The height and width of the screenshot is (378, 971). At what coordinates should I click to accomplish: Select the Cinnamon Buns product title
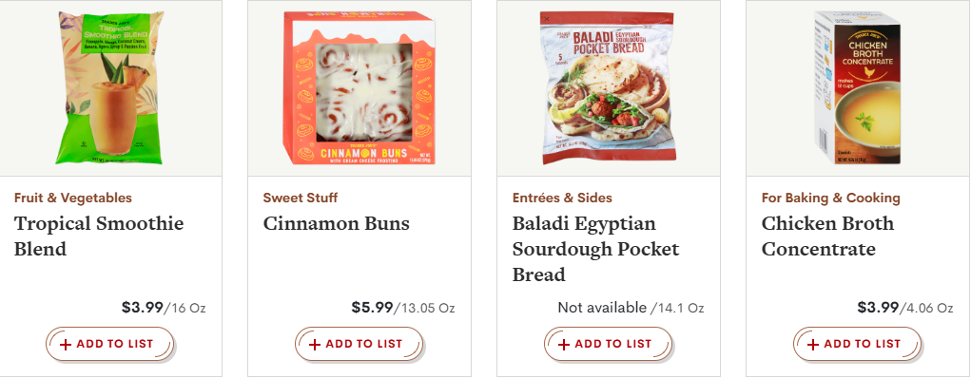click(337, 223)
